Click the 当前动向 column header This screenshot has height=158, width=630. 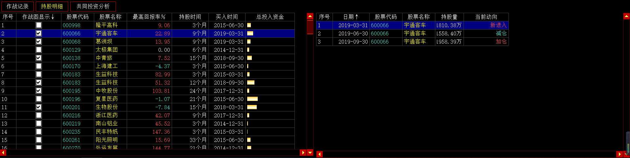[x=486, y=17]
